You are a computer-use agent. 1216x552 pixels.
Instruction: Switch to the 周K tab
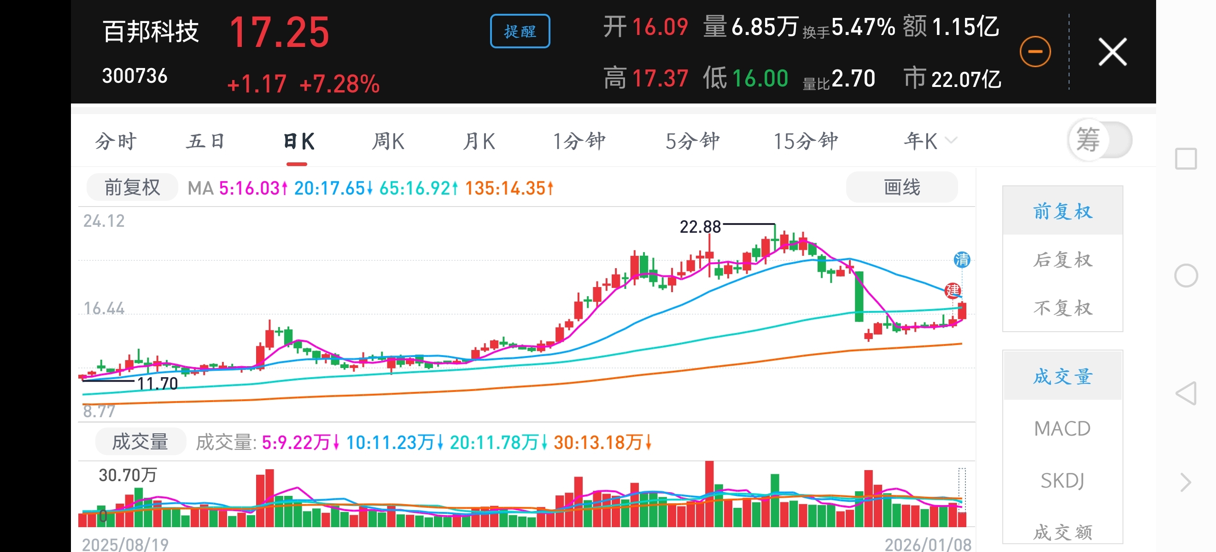388,141
